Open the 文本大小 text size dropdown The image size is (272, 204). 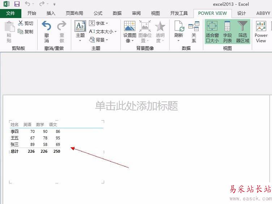(x=103, y=31)
